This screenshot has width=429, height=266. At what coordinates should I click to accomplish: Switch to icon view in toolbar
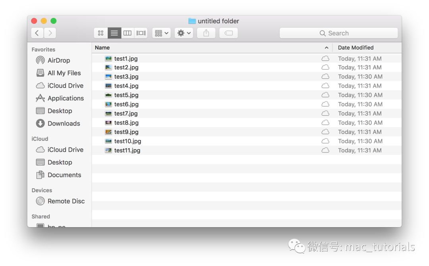click(x=100, y=33)
